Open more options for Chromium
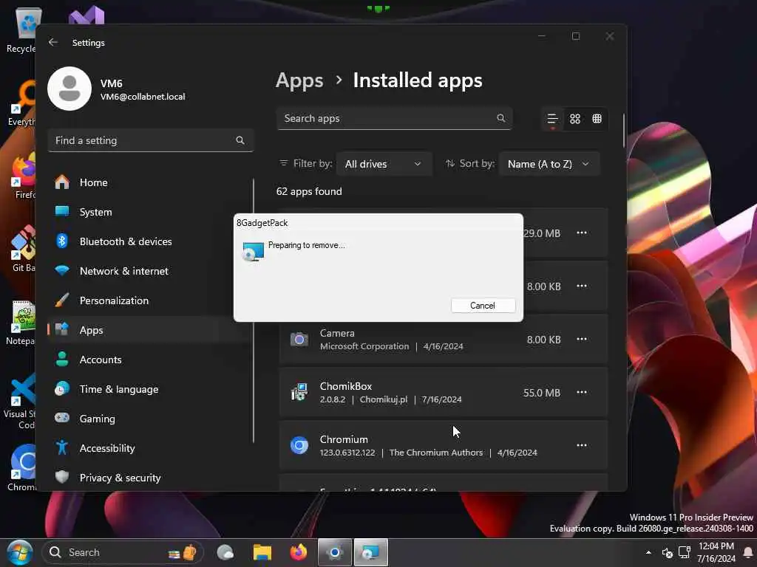757x567 pixels. (x=582, y=445)
